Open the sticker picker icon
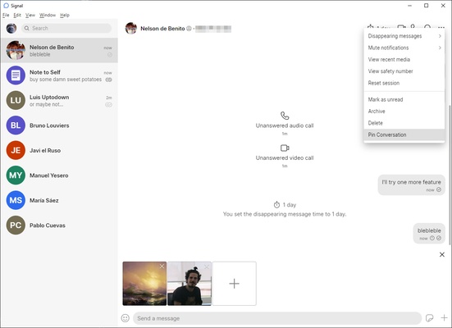452x328 pixels. pyautogui.click(x=430, y=318)
